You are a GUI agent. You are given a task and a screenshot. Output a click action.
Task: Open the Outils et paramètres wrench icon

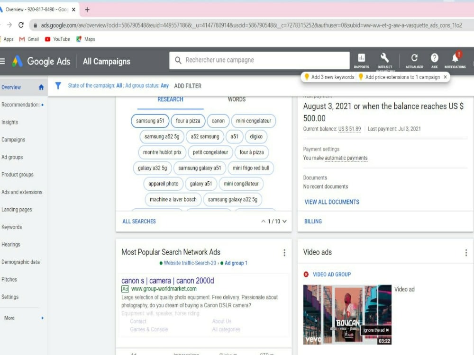click(384, 61)
